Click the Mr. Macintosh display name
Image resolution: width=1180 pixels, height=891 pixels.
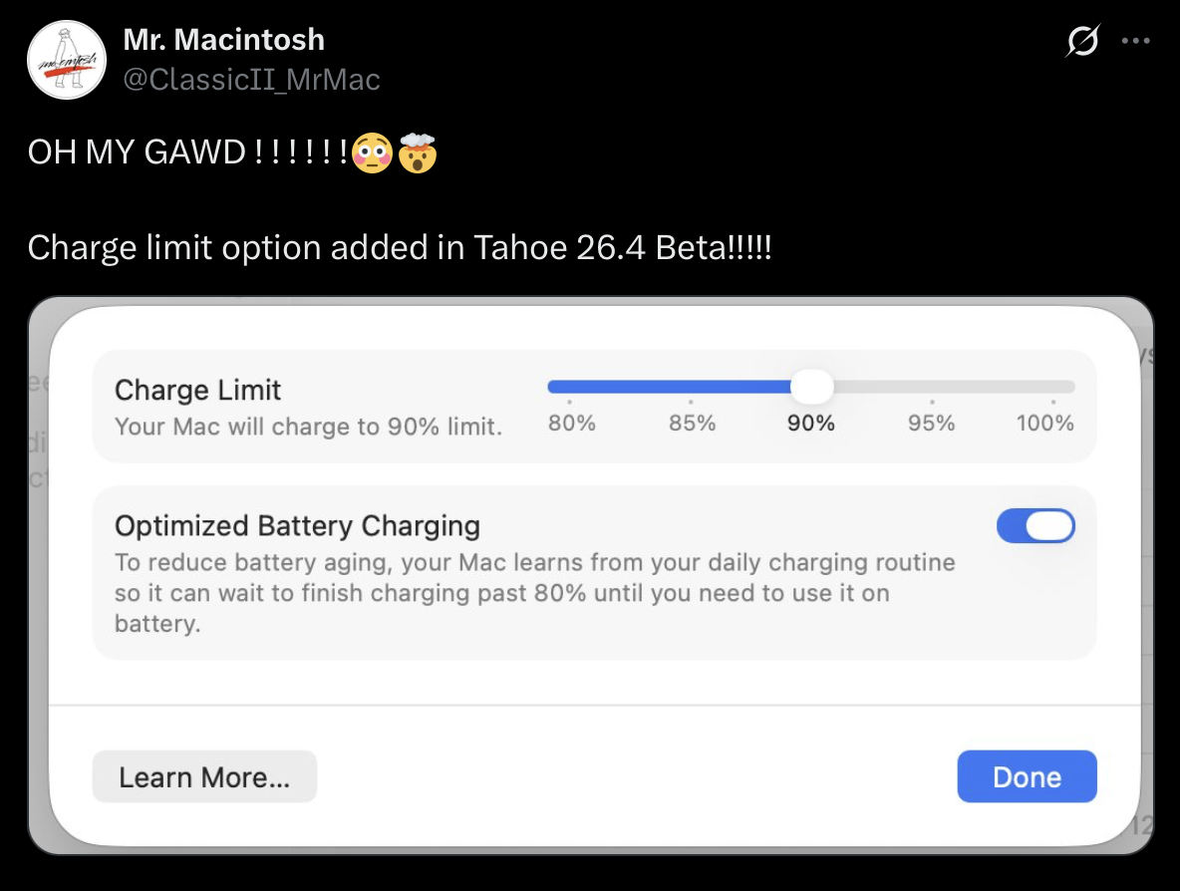[x=223, y=39]
